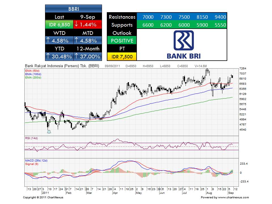Click the Bank Rakyat Indonesia chart title
Viewport: 272px width, 204px height.
click(x=62, y=66)
